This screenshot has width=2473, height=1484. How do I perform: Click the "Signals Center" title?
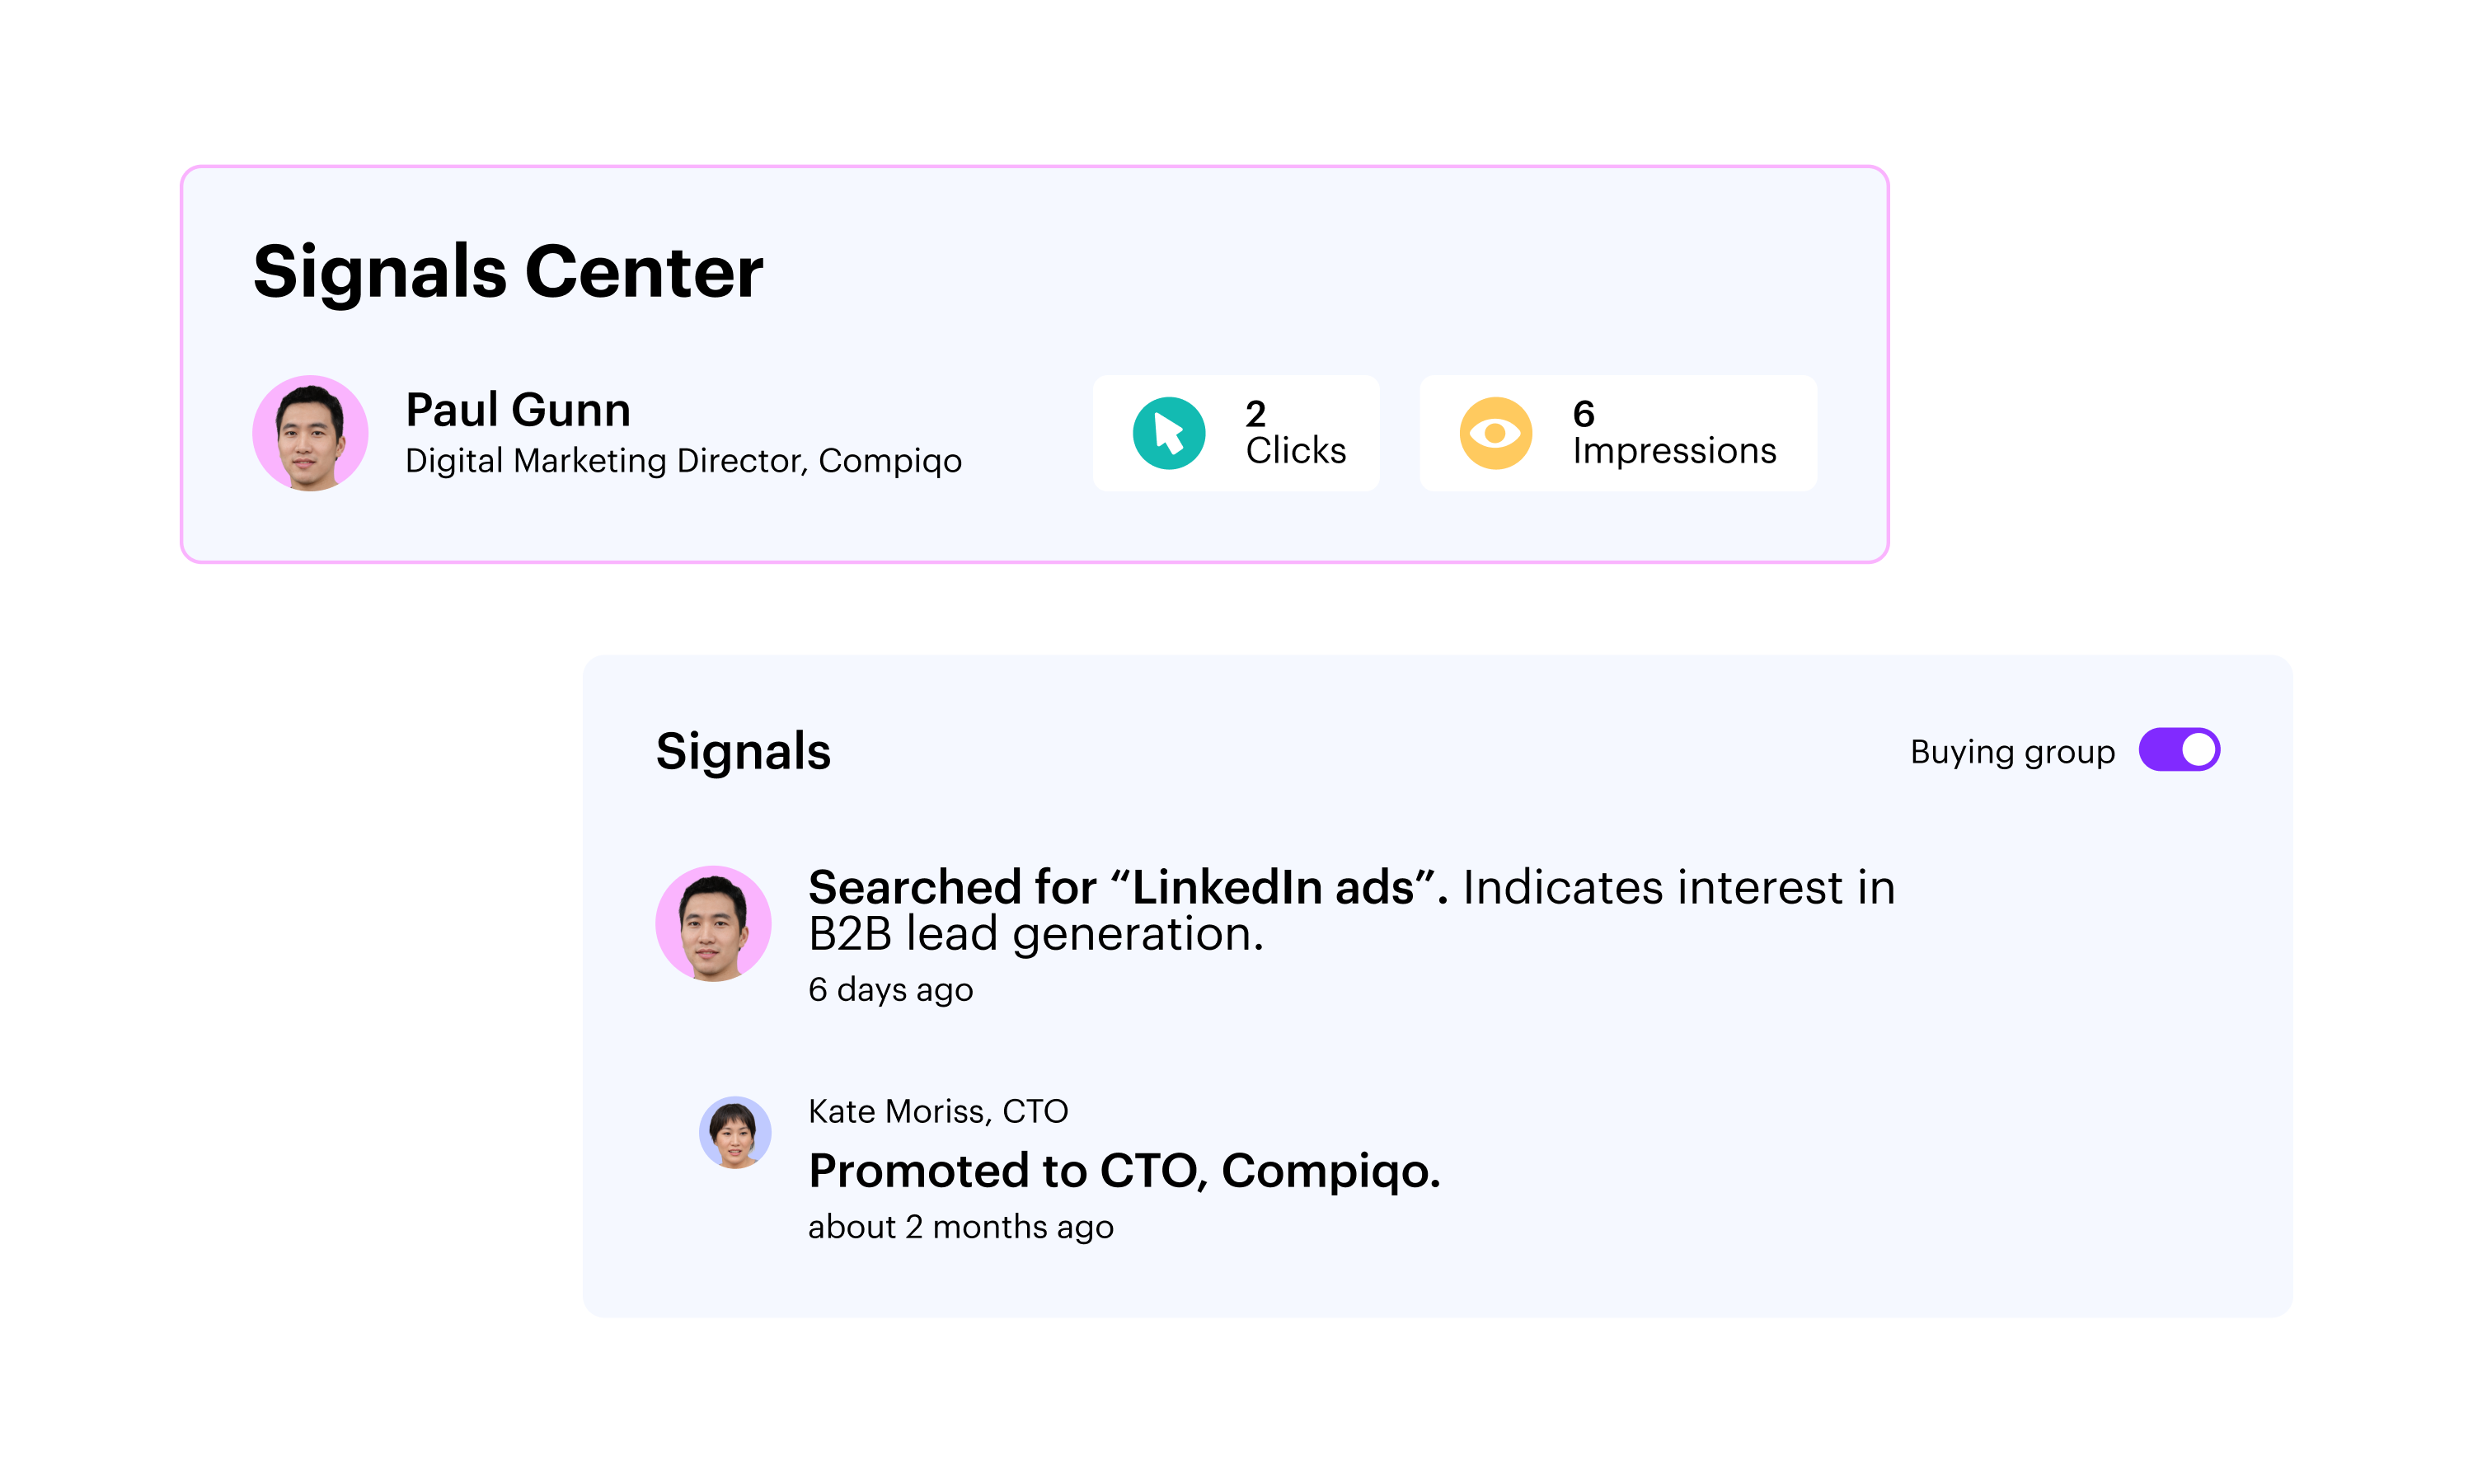click(508, 272)
